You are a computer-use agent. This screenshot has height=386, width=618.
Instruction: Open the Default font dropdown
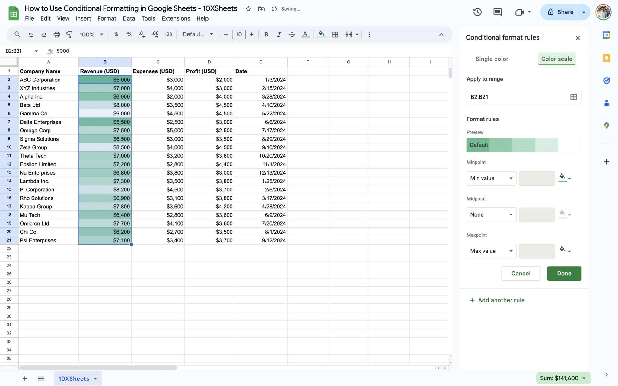[198, 34]
